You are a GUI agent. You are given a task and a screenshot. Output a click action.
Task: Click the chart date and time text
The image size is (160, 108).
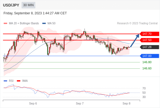35,13
